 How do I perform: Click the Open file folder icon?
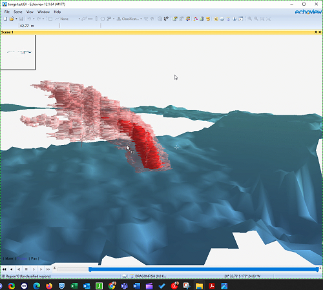(x=12, y=19)
